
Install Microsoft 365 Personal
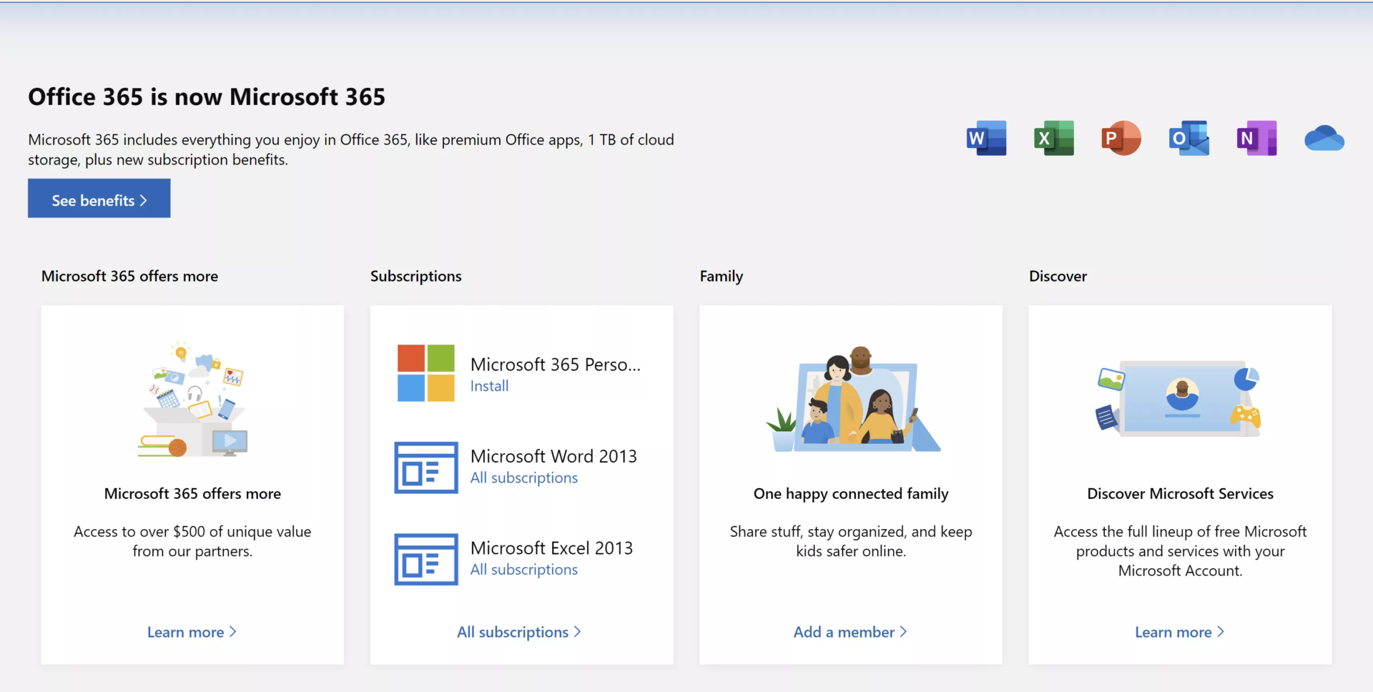click(489, 385)
